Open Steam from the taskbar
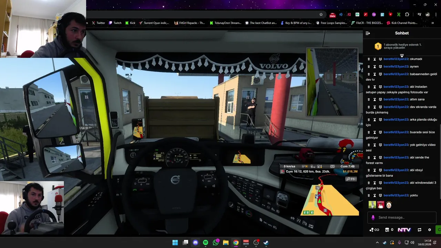 point(266,242)
